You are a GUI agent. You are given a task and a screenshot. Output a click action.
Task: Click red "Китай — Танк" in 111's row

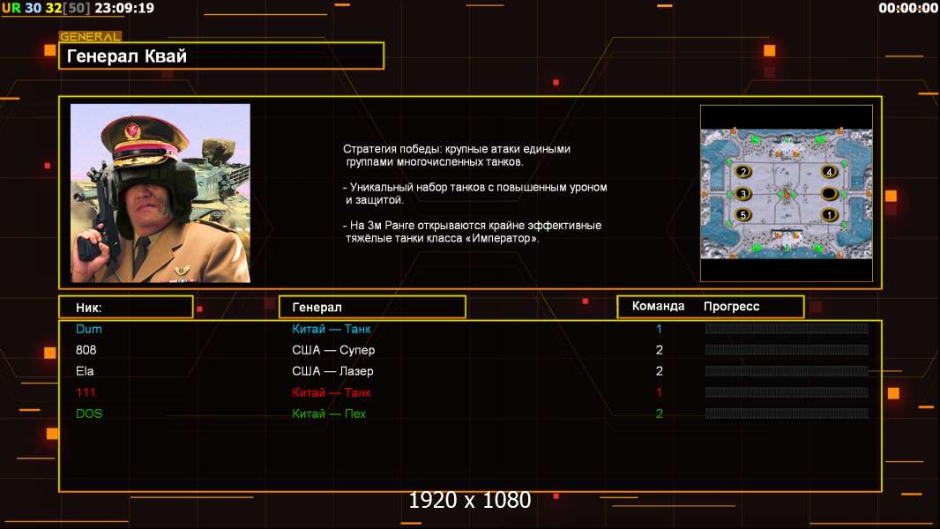(x=331, y=392)
